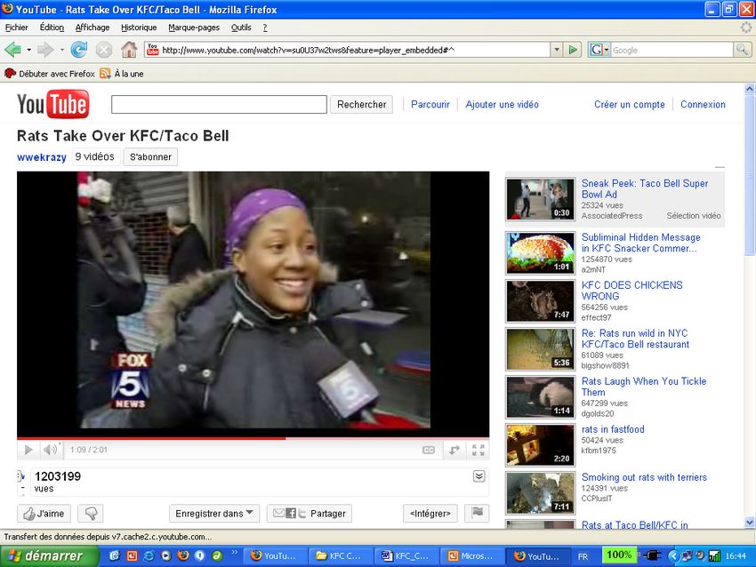Viewport: 756px width, 567px height.
Task: Click the page scrollbar down arrow
Action: pyautogui.click(x=749, y=523)
